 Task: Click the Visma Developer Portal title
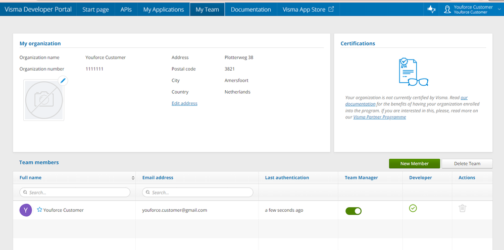(x=38, y=9)
